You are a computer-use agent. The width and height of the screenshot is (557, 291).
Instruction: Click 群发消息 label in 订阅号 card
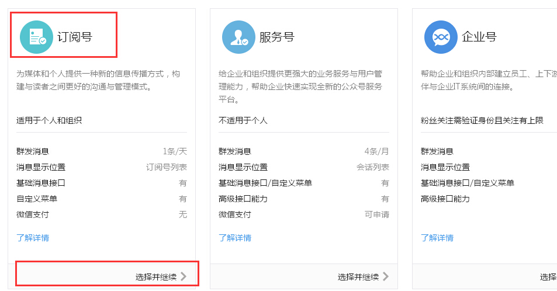(33, 151)
